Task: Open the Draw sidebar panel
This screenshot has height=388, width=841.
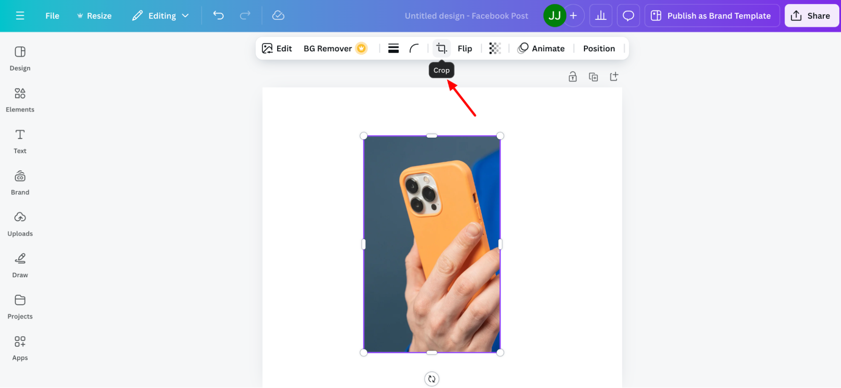Action: click(x=20, y=266)
